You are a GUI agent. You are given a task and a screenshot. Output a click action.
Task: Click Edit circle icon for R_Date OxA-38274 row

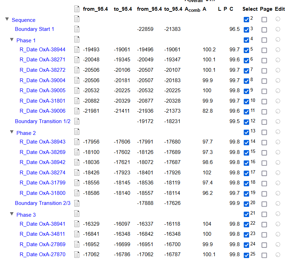pos(278,173)
